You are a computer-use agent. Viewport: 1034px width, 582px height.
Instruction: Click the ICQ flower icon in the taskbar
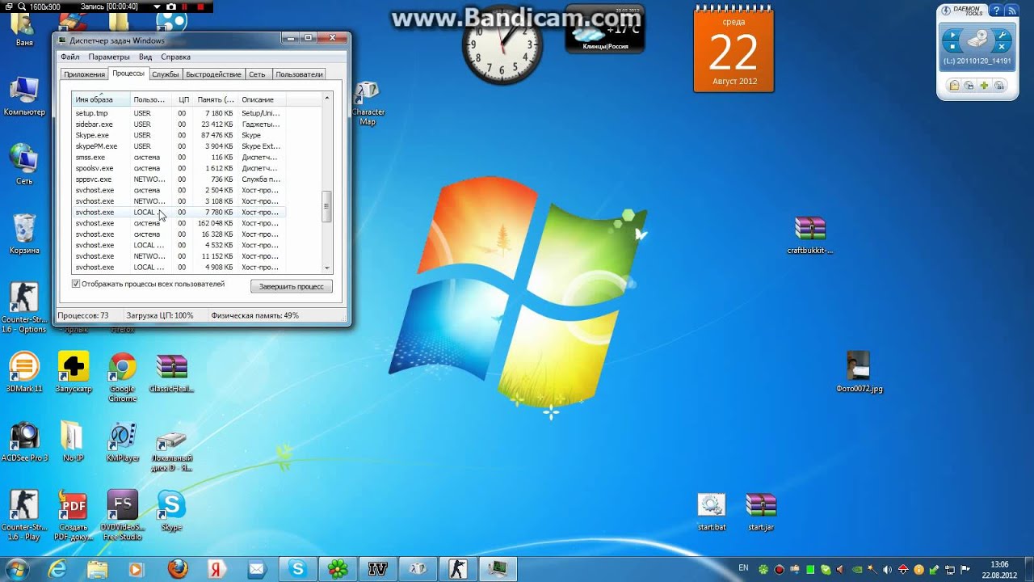[338, 569]
